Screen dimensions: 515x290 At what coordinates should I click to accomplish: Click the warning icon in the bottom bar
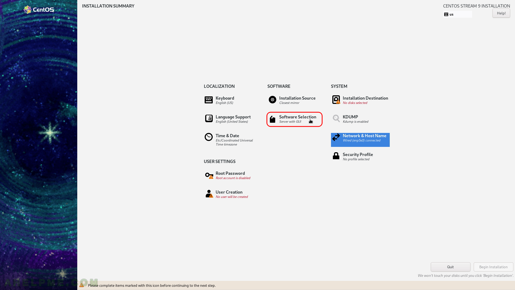point(82,285)
